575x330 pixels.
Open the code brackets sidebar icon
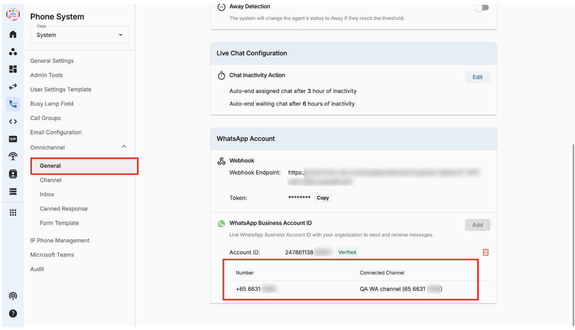tap(13, 121)
